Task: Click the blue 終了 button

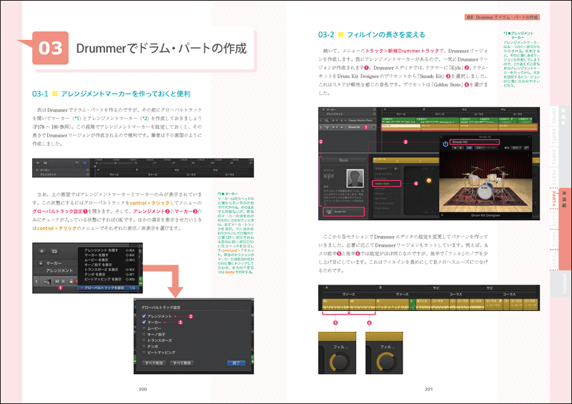Action: [x=236, y=363]
